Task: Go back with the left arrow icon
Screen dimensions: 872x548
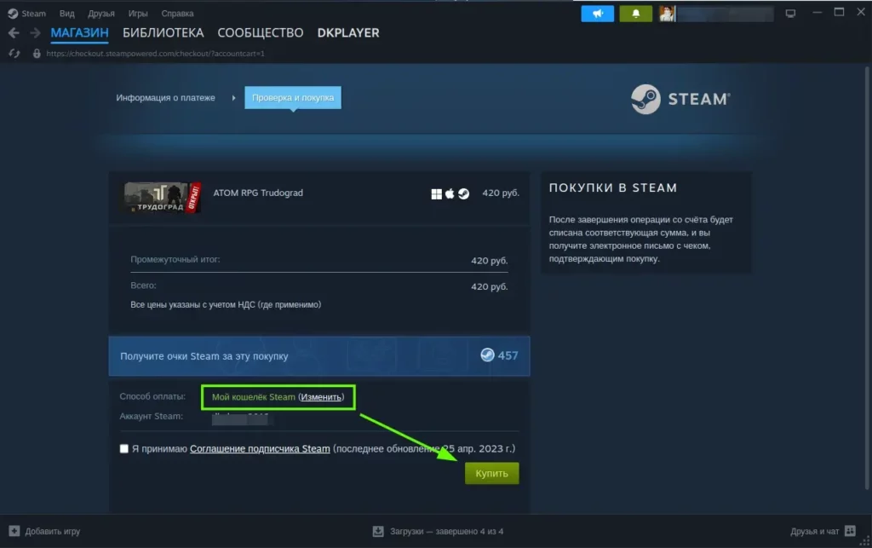Action: coord(14,33)
